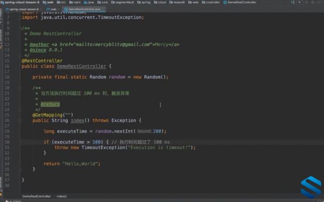Switch to the web editor tab
The image size is (324, 202).
[x=52, y=9]
